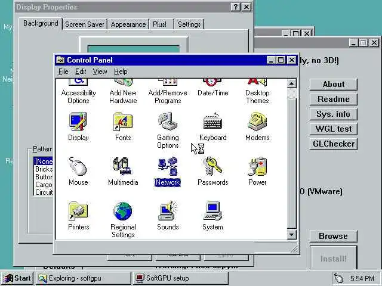
Task: Switch to SoftGPU setup taskbar button
Action: (x=181, y=278)
